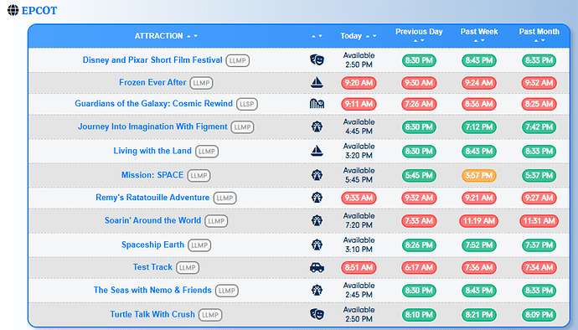The height and width of the screenshot is (330, 578).
Task: Click the ride icon for Remy's Ratatouille Adventure
Action: (317, 198)
